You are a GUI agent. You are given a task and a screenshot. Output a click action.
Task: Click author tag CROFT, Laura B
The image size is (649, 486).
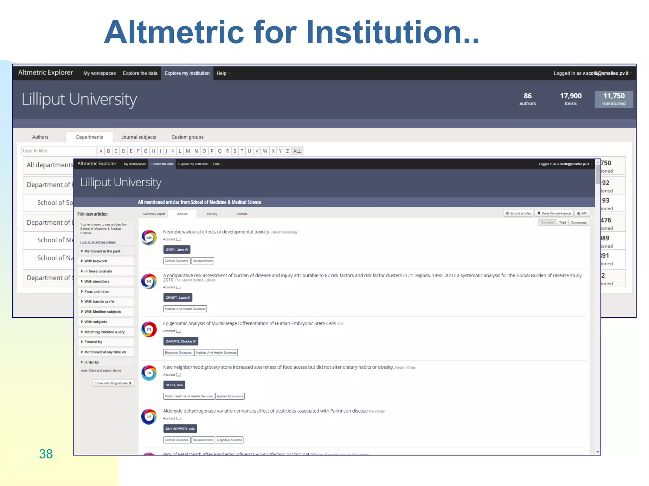pyautogui.click(x=178, y=298)
